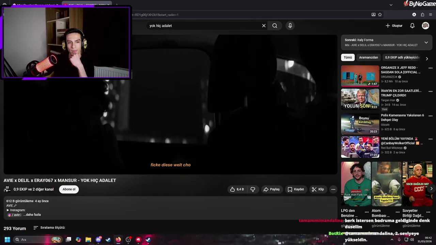Viewport: 436px width, 245px height.
Task: Show hidden system tray icons
Action: 392,240
